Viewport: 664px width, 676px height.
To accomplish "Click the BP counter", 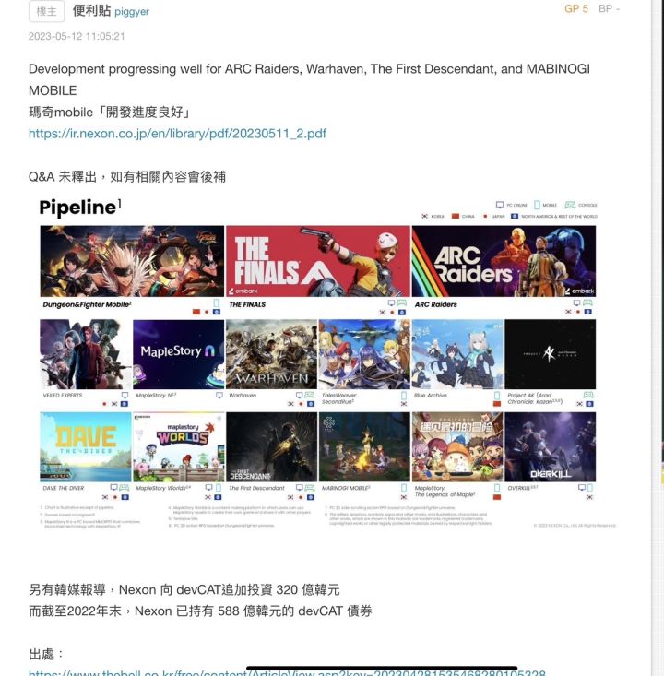I will click(609, 8).
